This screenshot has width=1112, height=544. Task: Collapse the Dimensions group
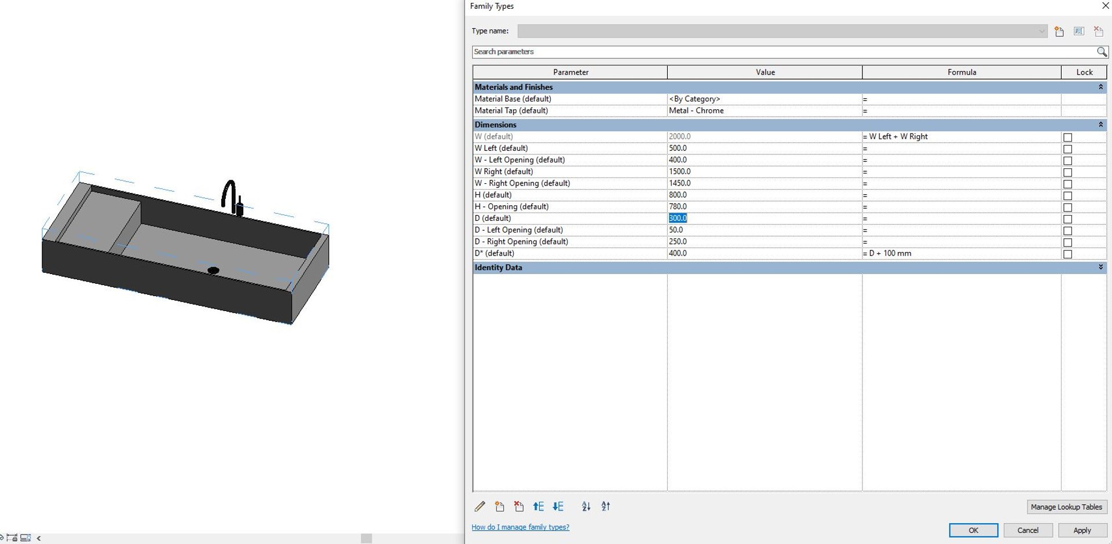1100,125
